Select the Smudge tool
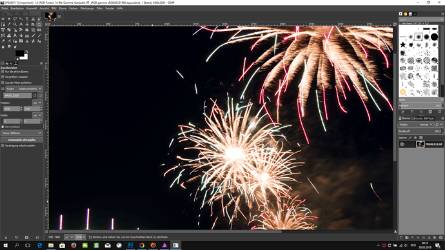The image size is (445, 250). (x=9, y=46)
